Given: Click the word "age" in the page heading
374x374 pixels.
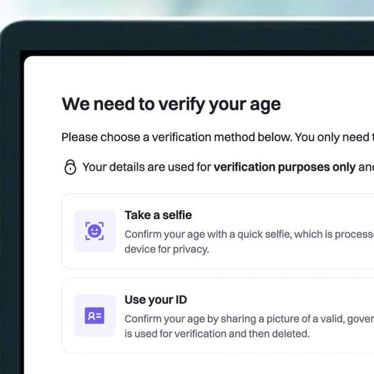Looking at the screenshot, I should 265,106.
